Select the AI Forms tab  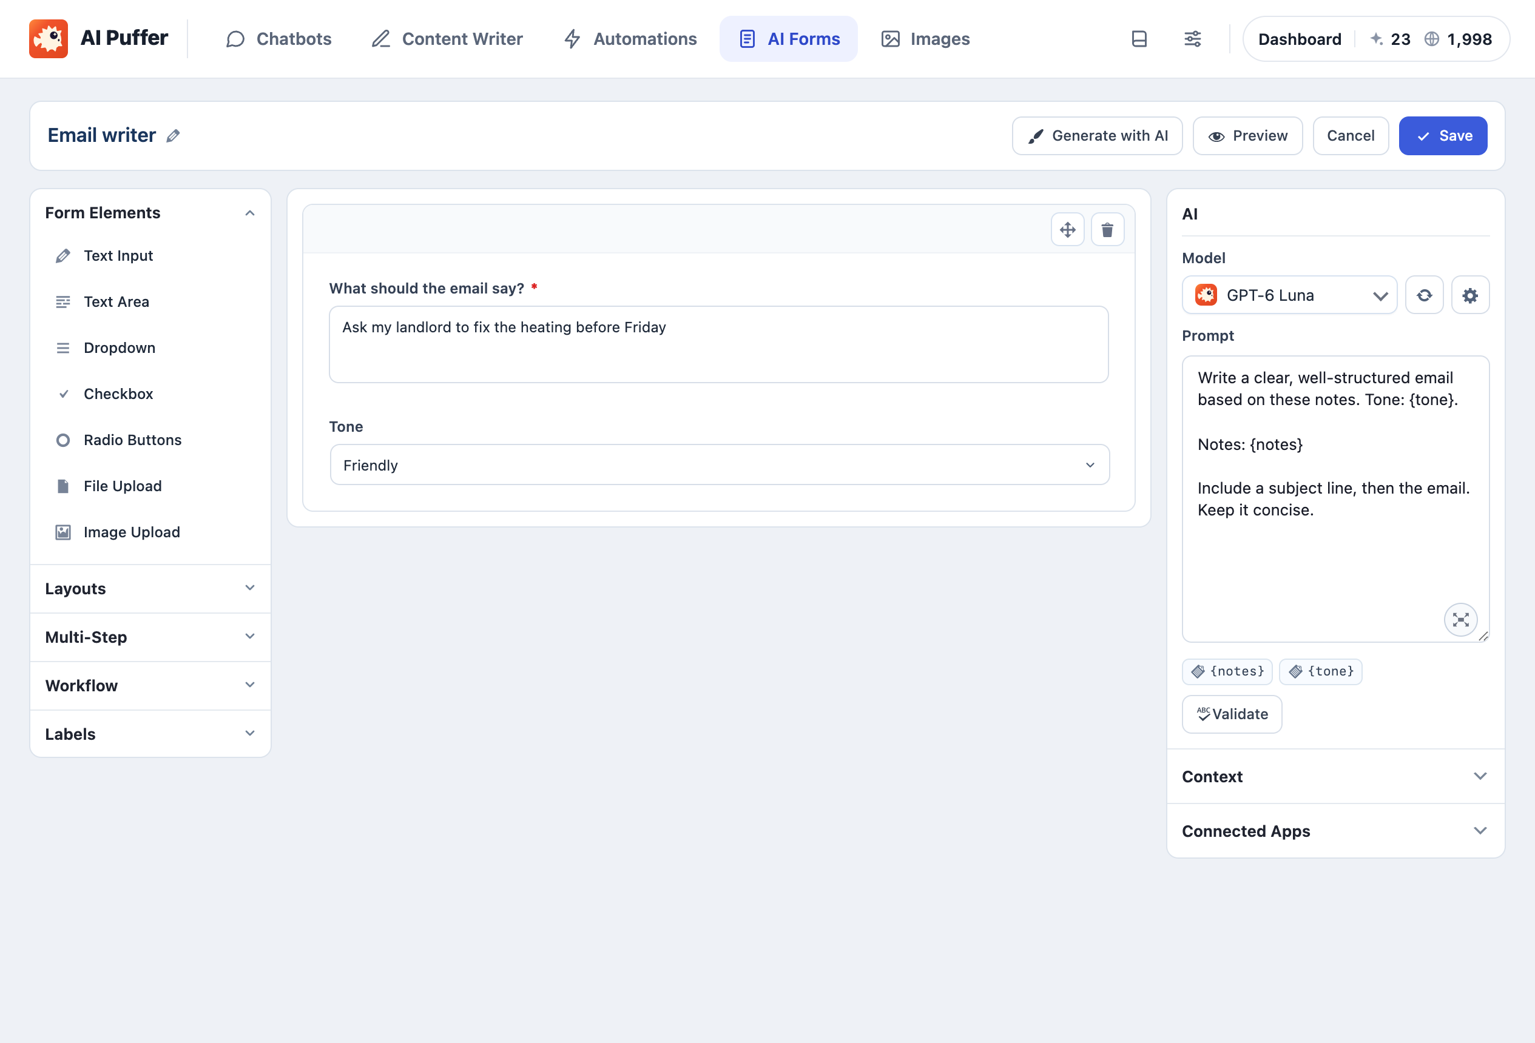789,39
